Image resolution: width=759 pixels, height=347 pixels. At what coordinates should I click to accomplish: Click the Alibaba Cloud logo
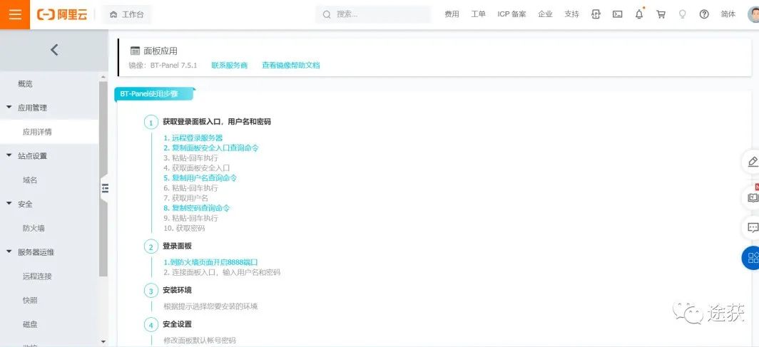point(62,14)
